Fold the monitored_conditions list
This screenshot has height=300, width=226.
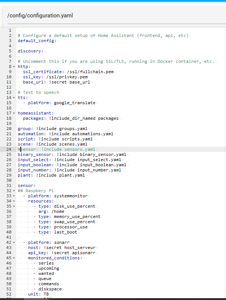coord(14,258)
